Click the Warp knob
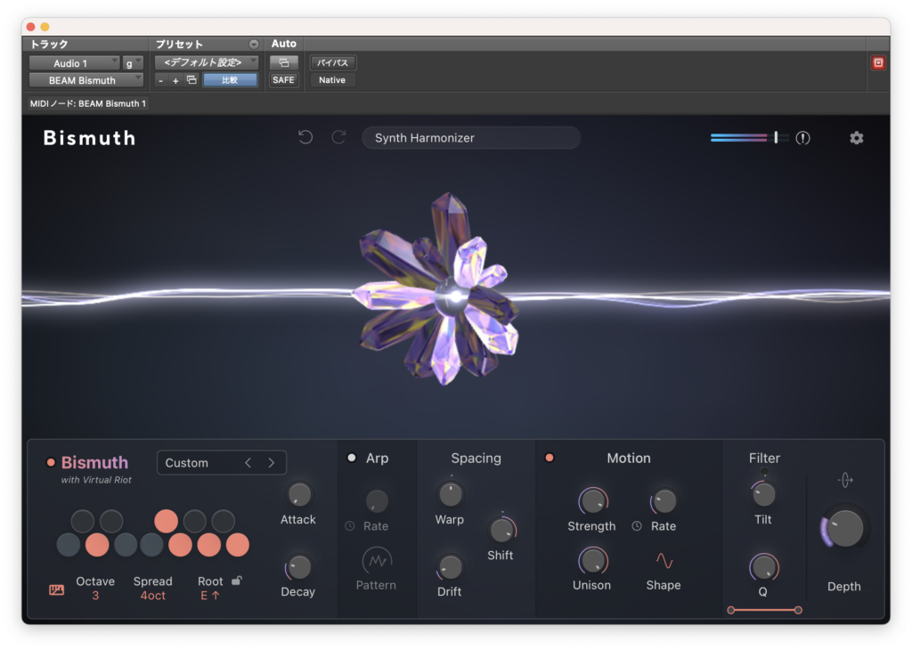Image resolution: width=912 pixels, height=650 pixels. click(450, 494)
